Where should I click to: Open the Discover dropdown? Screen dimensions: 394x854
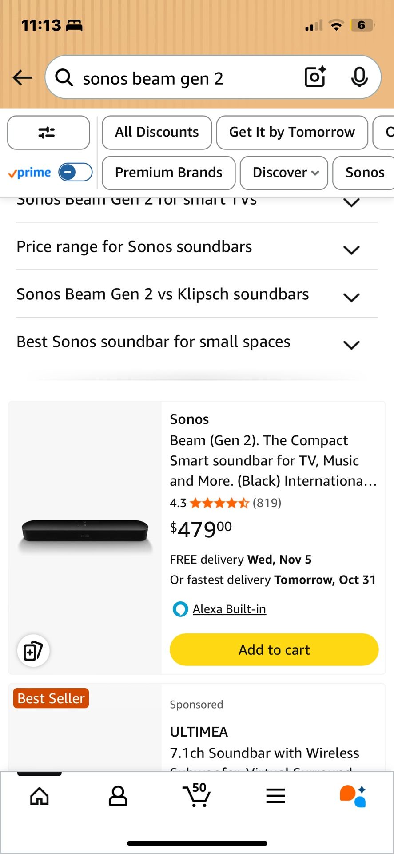284,173
